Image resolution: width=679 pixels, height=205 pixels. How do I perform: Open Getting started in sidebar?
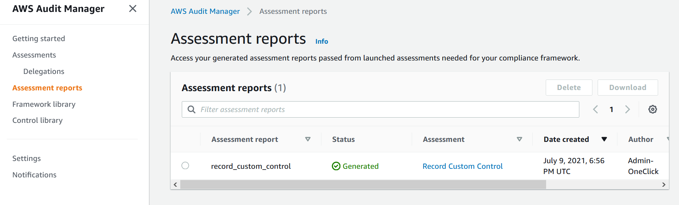click(39, 38)
